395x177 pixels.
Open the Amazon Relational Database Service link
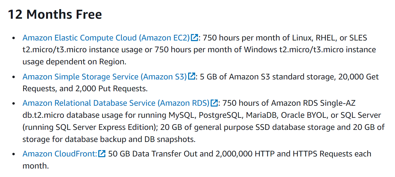click(116, 103)
